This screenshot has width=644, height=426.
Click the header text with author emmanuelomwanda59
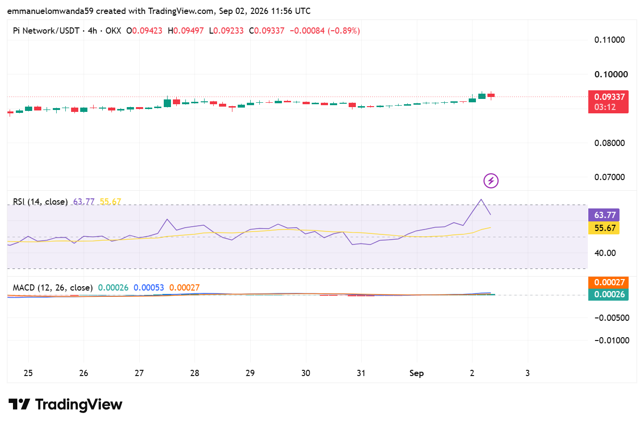click(158, 11)
